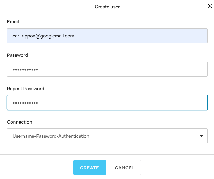214x179 pixels.
Task: Click the Connection label
Action: pos(19,122)
